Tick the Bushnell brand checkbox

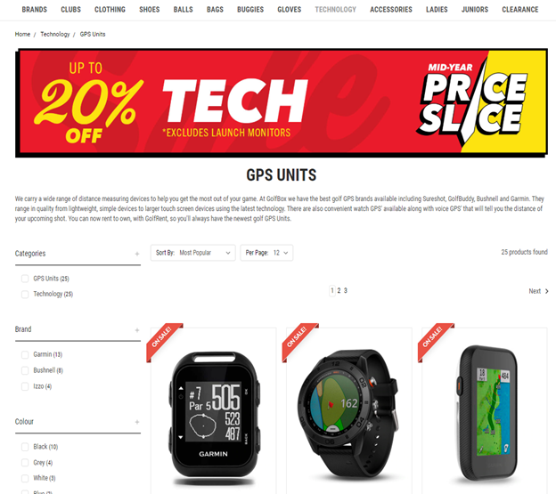point(25,370)
